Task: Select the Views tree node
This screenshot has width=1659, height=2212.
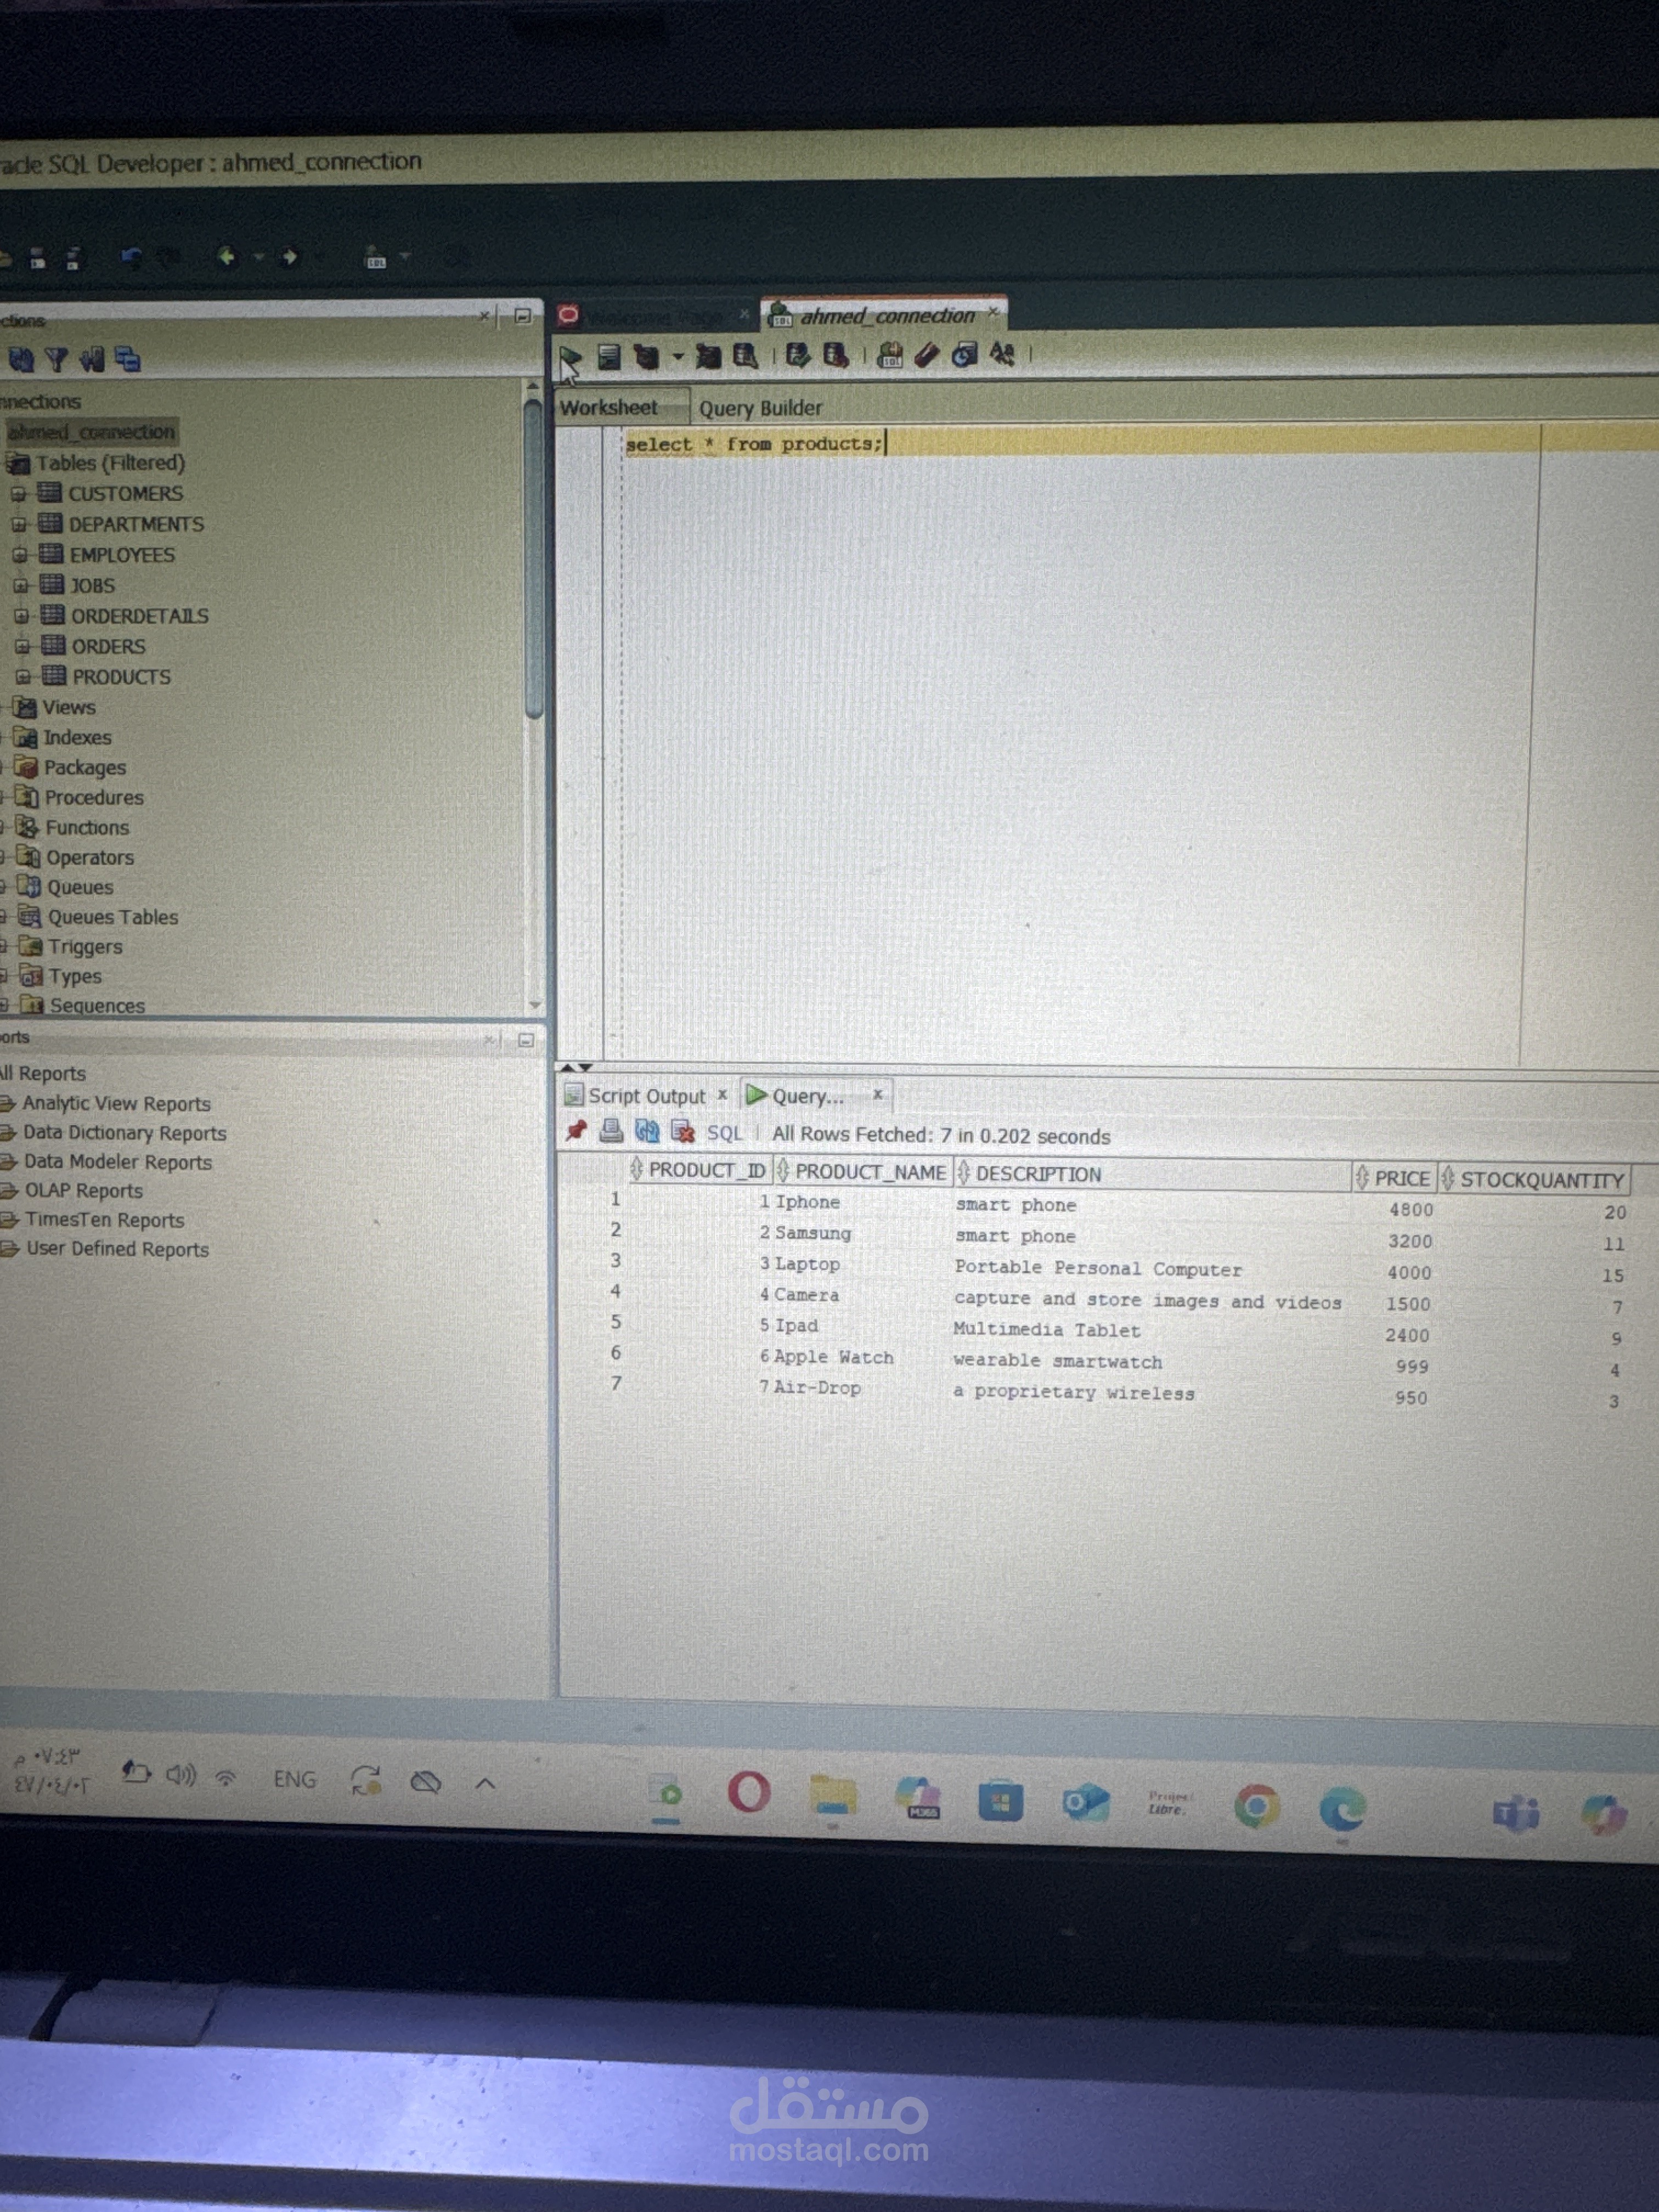Action: (68, 707)
